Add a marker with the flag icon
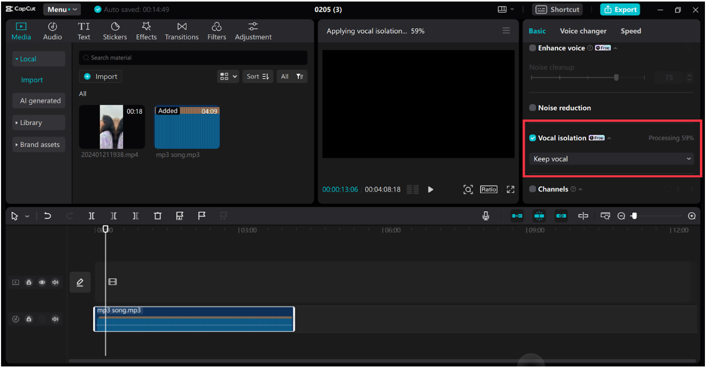The height and width of the screenshot is (368, 707). tap(202, 216)
